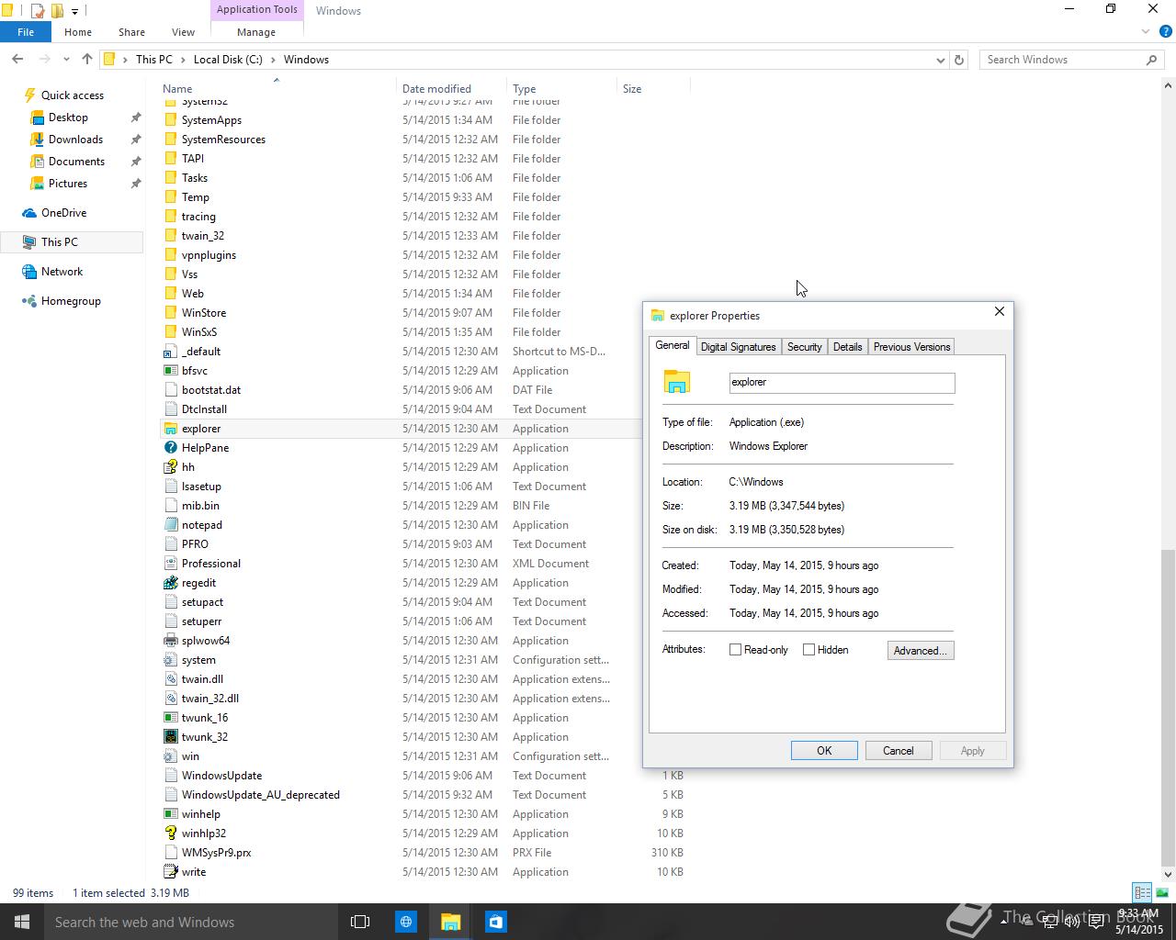Switch to the Security tab

point(804,347)
